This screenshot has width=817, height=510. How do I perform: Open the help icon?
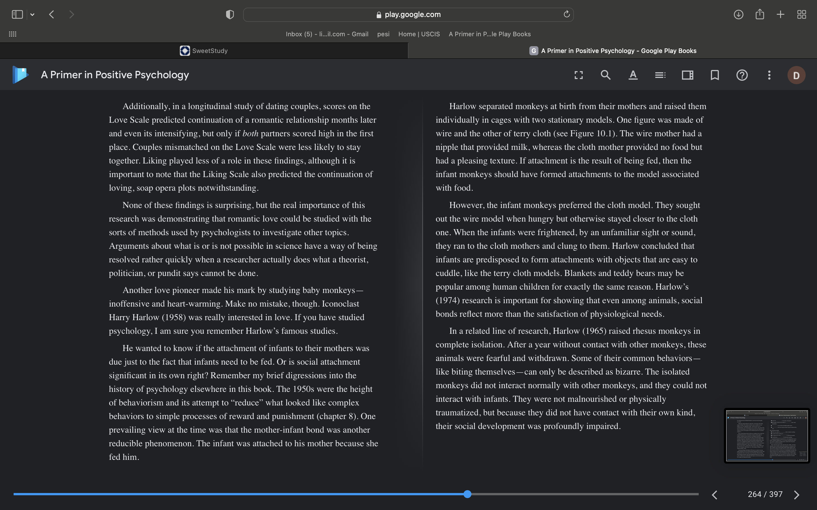(x=742, y=75)
